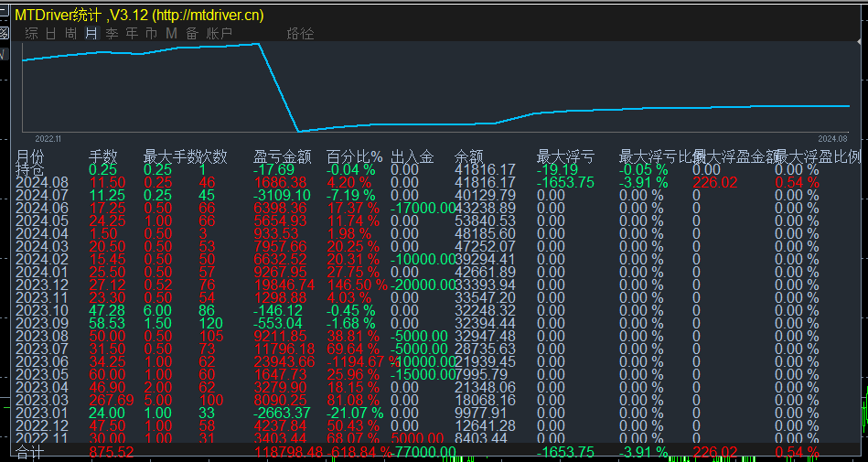Click total lots 875.52 in 合计 row
The width and height of the screenshot is (868, 462).
point(112,452)
